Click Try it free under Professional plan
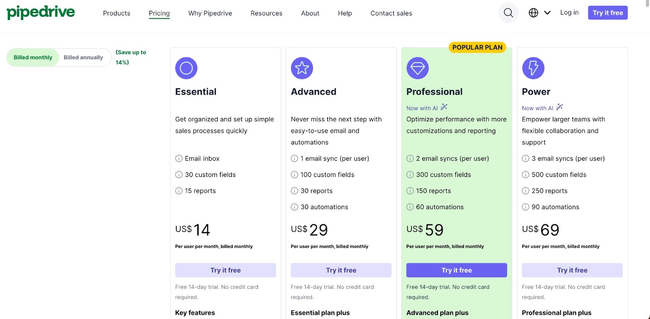 [x=457, y=270]
